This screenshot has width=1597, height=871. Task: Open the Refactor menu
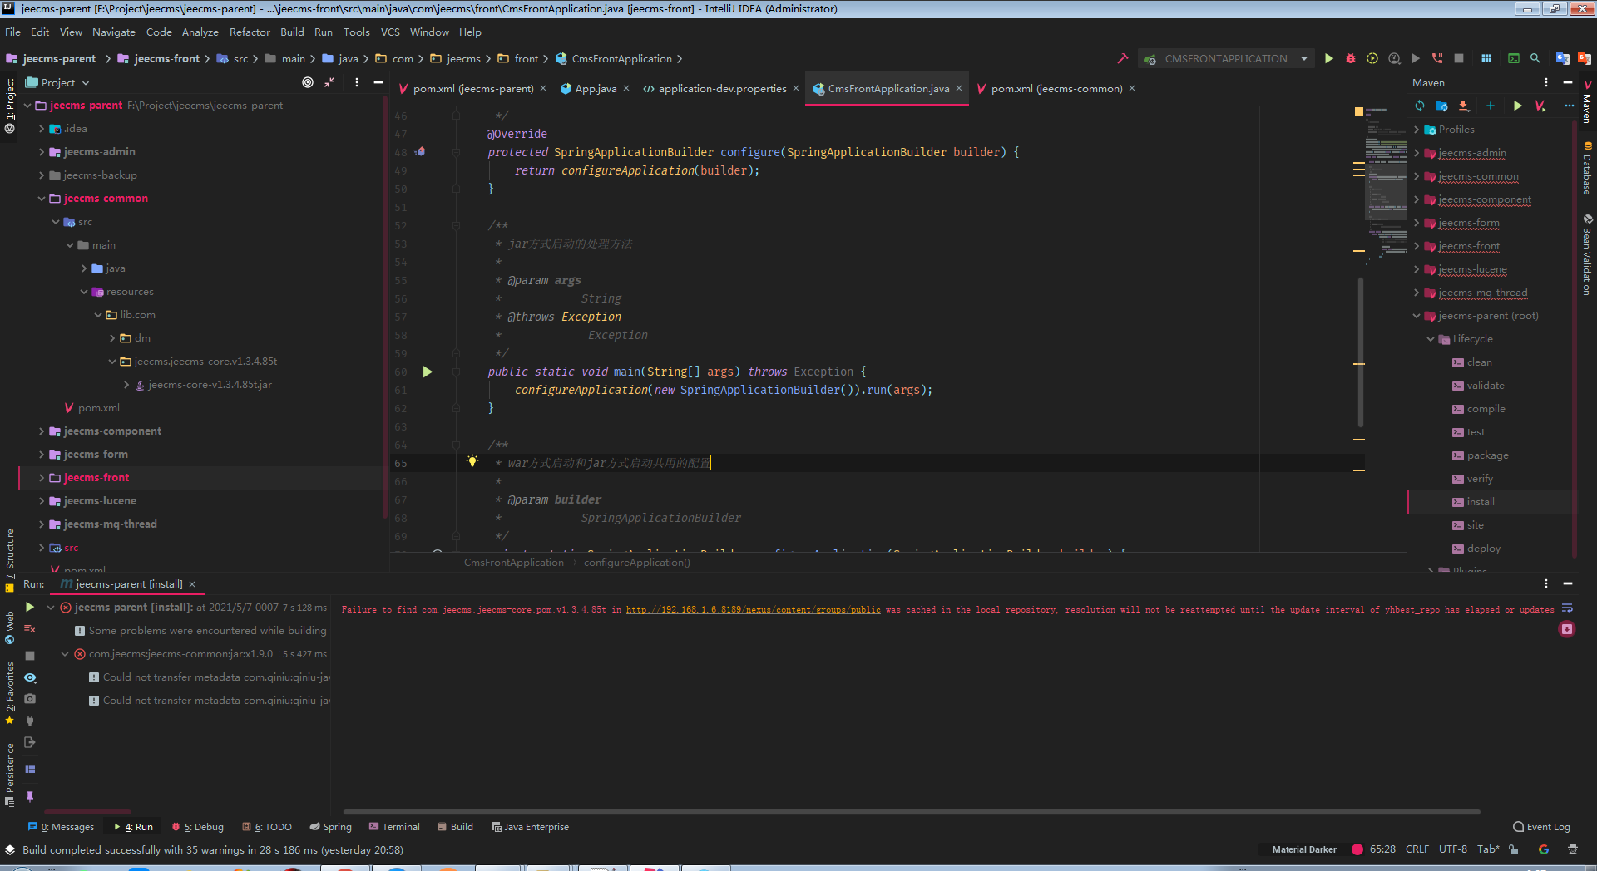point(250,32)
